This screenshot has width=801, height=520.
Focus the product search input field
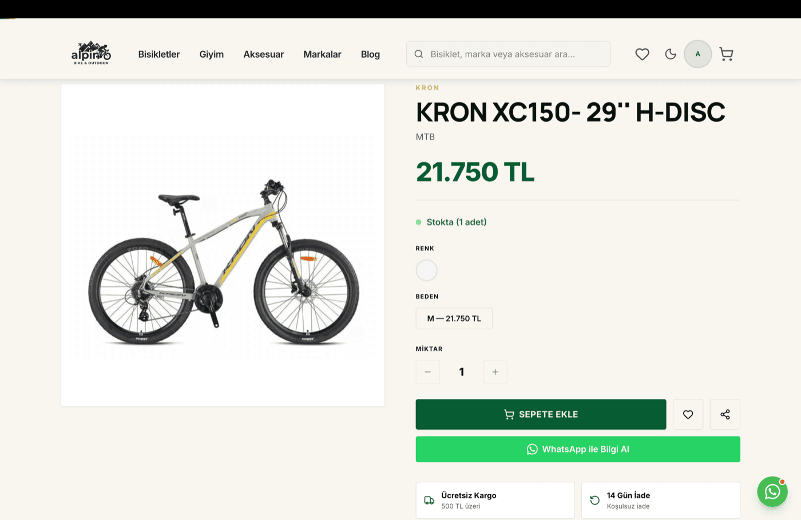click(x=509, y=54)
